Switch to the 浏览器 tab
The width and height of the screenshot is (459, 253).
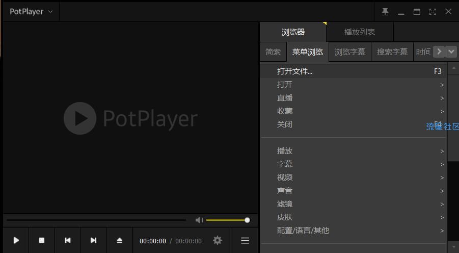[x=293, y=32]
